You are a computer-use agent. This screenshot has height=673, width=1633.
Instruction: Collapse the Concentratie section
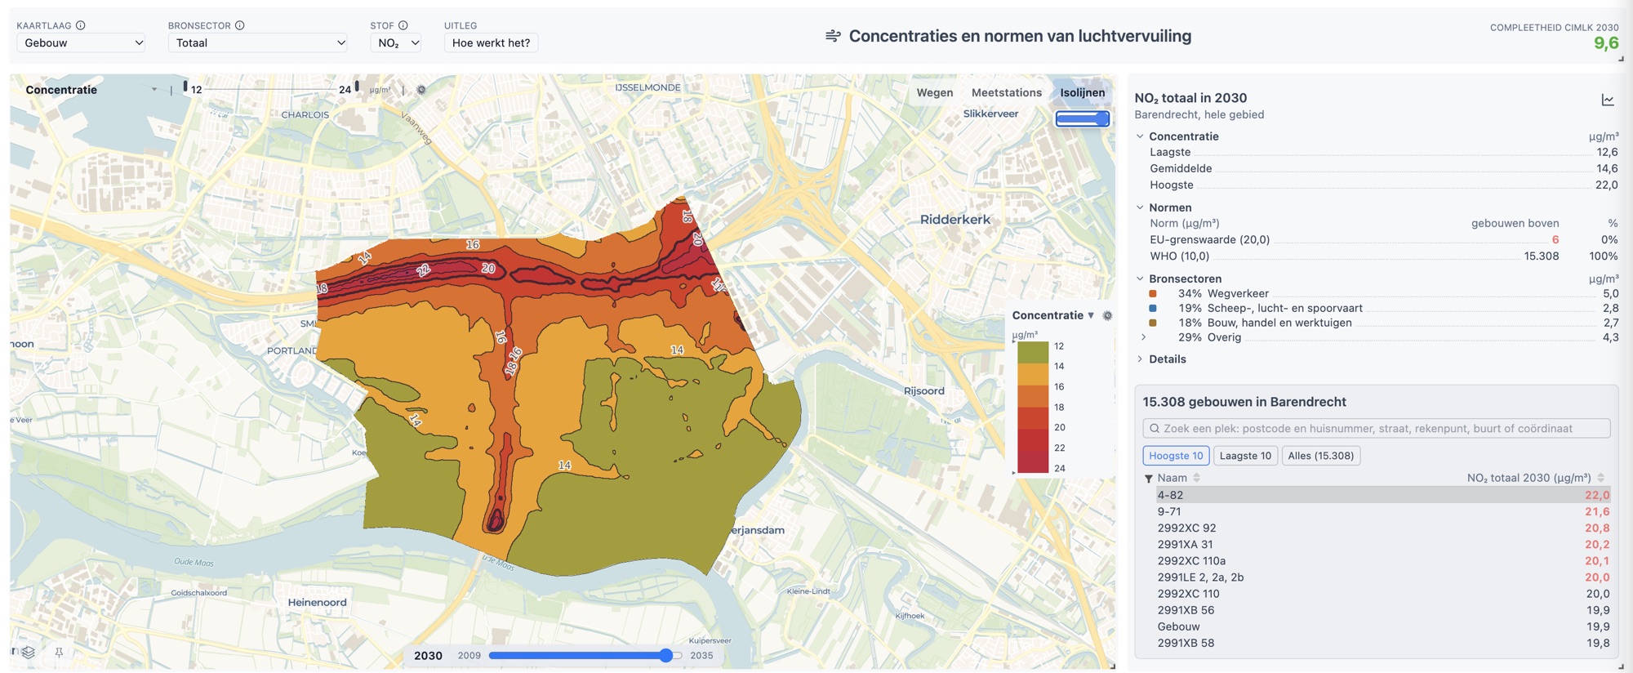(x=1140, y=136)
